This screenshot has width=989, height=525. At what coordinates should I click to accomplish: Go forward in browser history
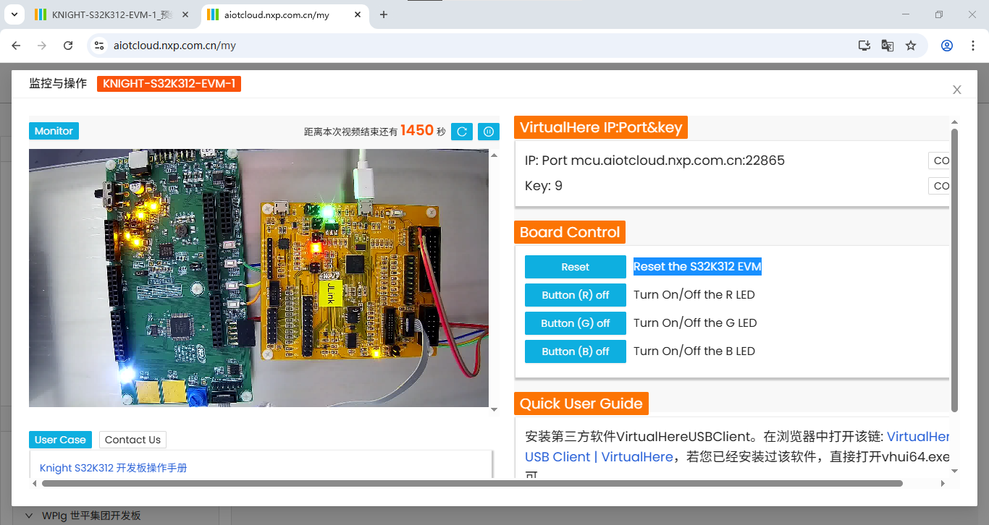click(x=42, y=46)
